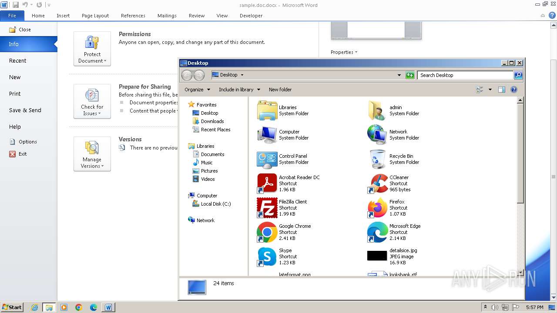
Task: Switch to the Page Layout ribbon tab
Action: 95,16
